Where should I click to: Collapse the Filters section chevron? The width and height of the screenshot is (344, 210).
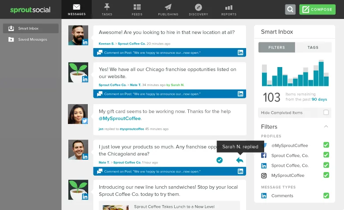[326, 126]
